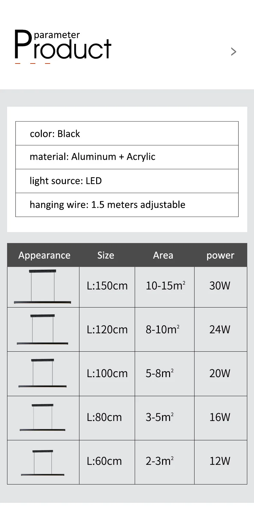Click the 120cm lamp appearance image
254x528 pixels.
(x=42, y=329)
